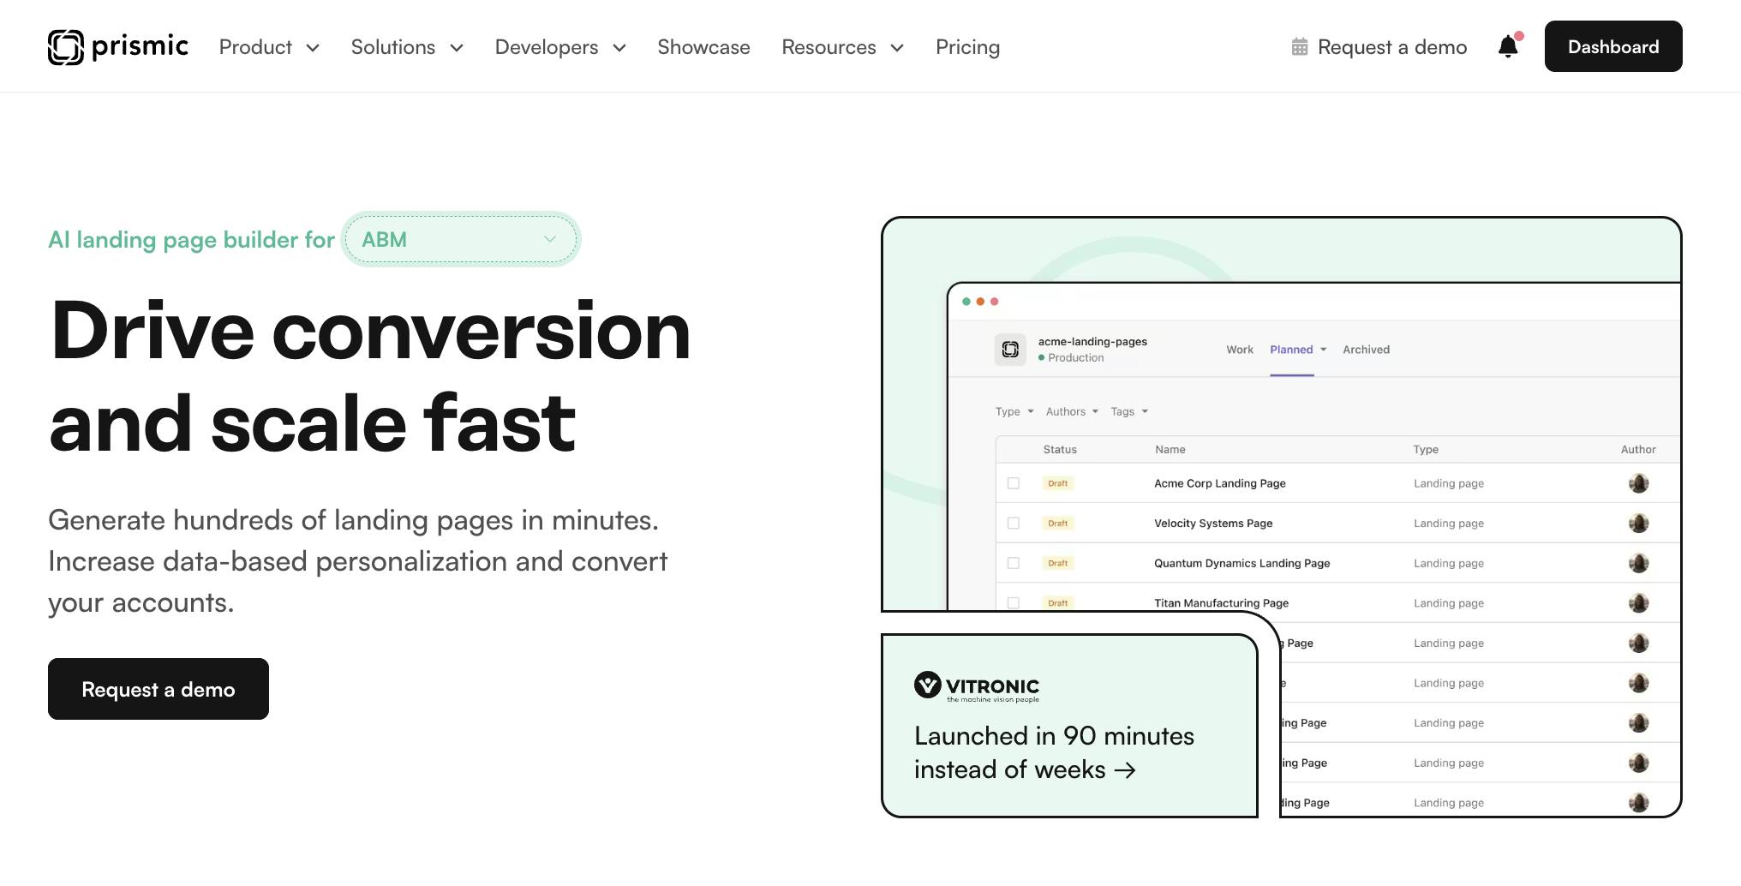Expand the Tags filter dropdown
Viewport: 1741px width, 886px height.
pyautogui.click(x=1128, y=411)
